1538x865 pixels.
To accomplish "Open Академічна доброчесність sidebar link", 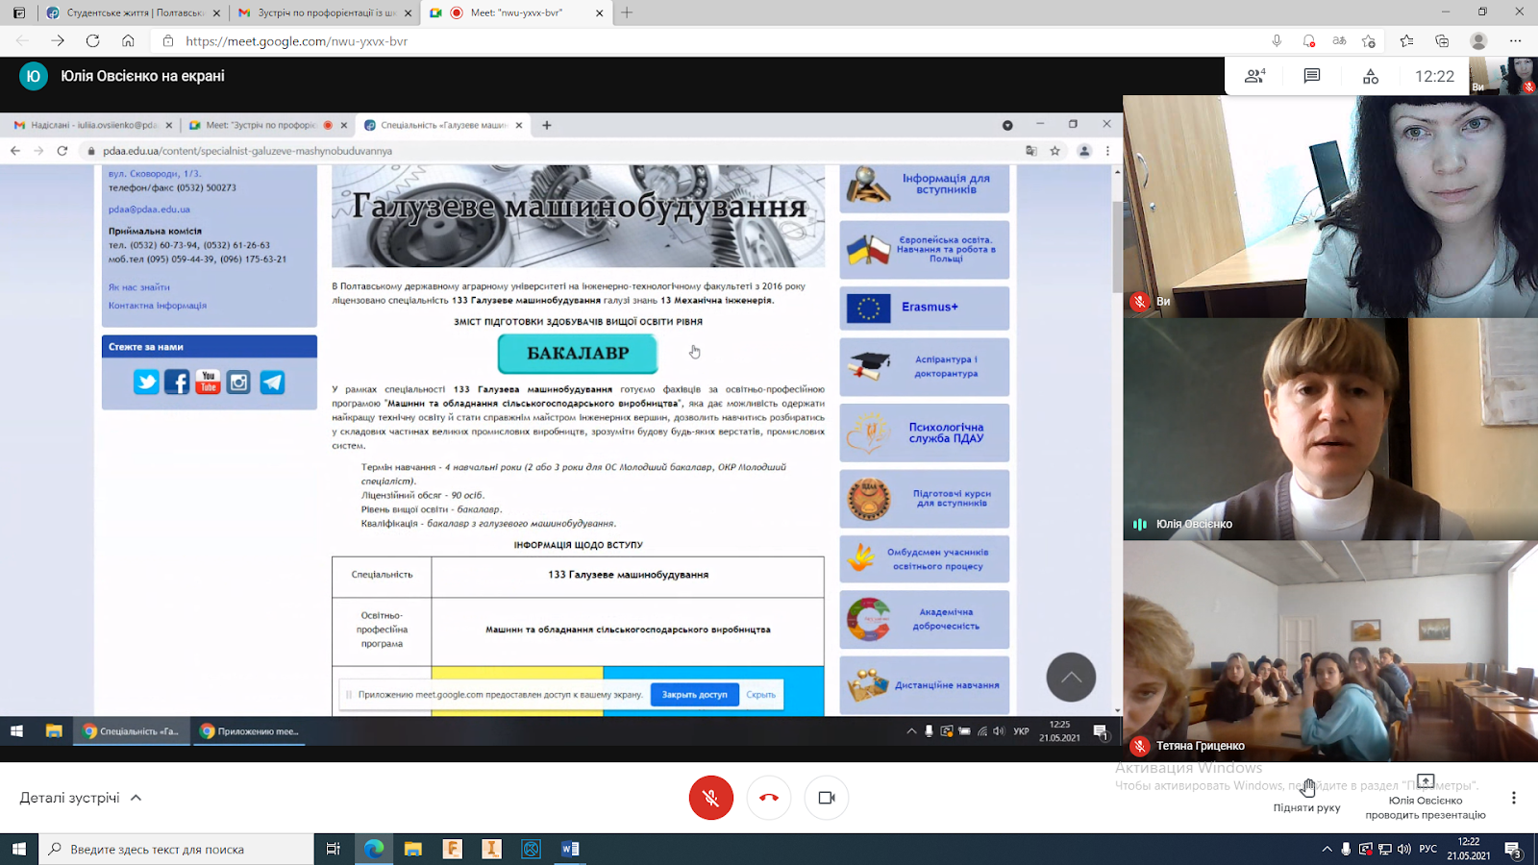I will pyautogui.click(x=925, y=619).
